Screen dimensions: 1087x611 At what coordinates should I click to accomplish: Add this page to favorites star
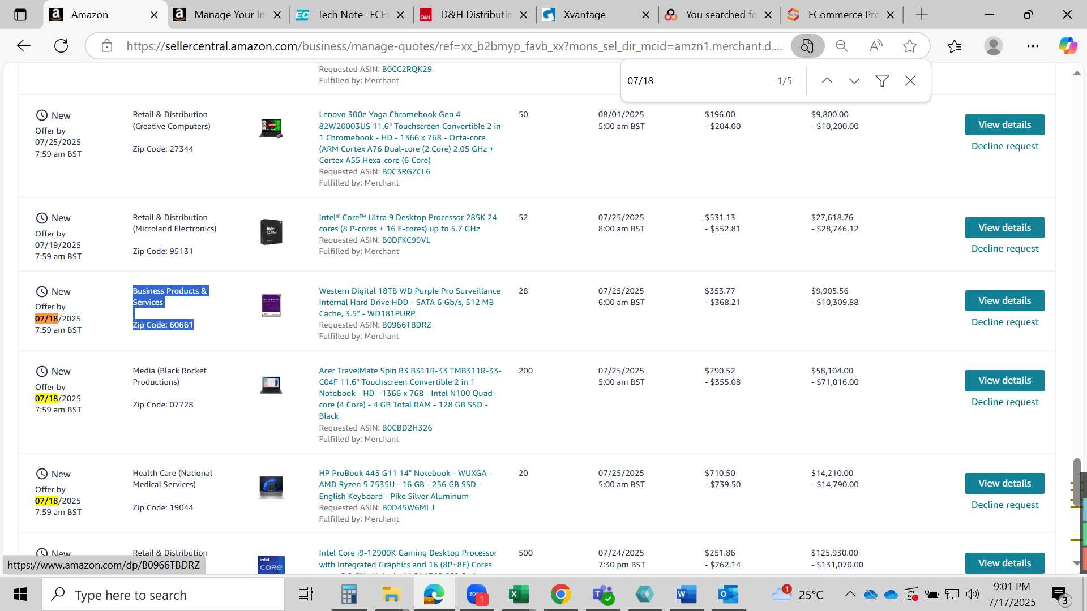coord(910,46)
